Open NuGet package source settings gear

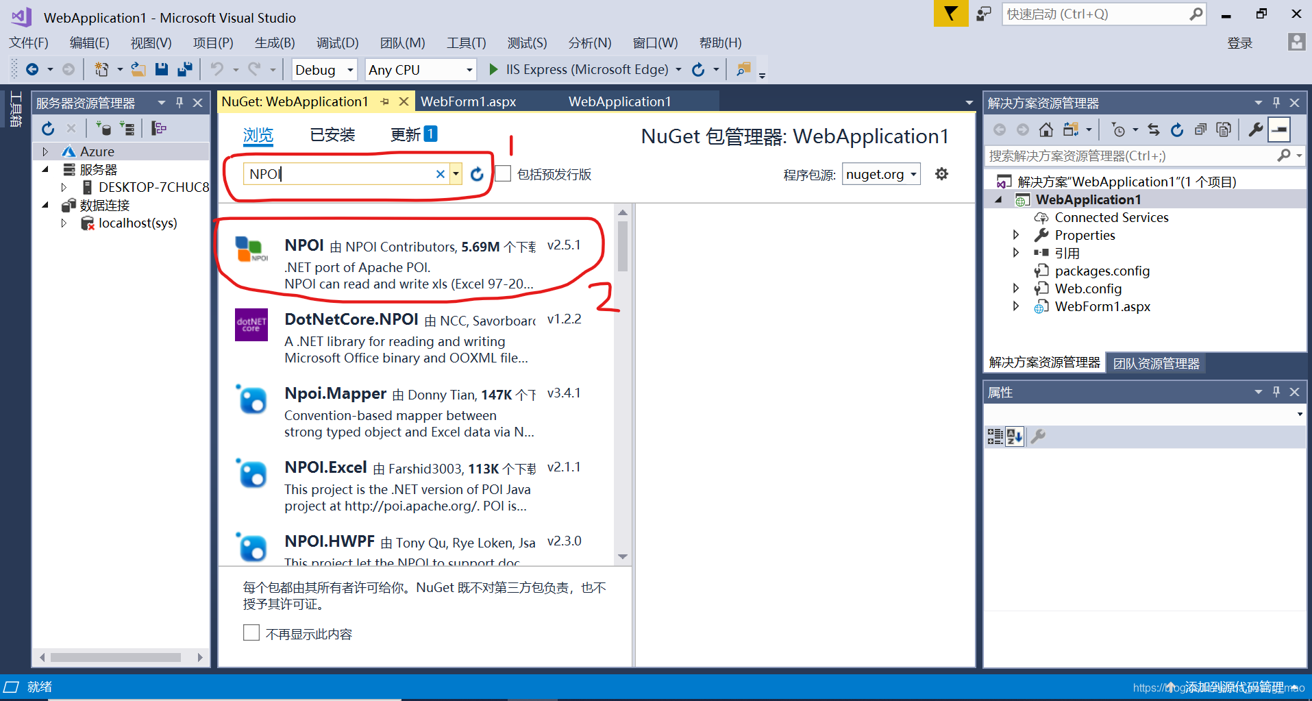(942, 174)
